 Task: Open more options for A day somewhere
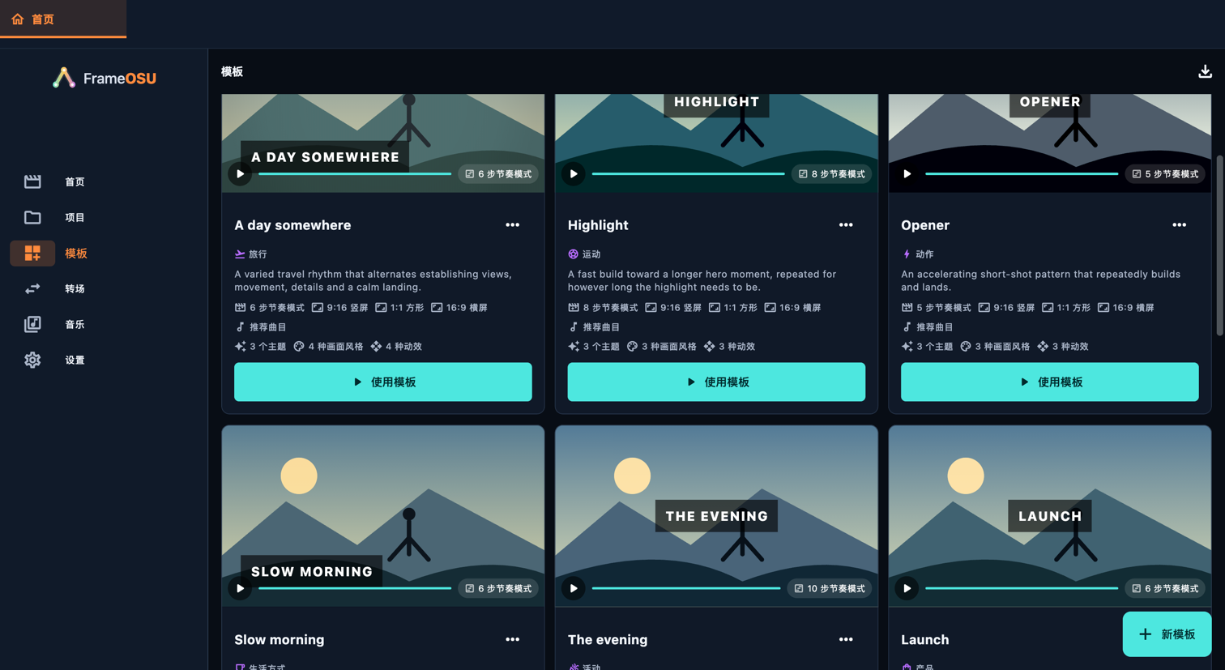(513, 225)
